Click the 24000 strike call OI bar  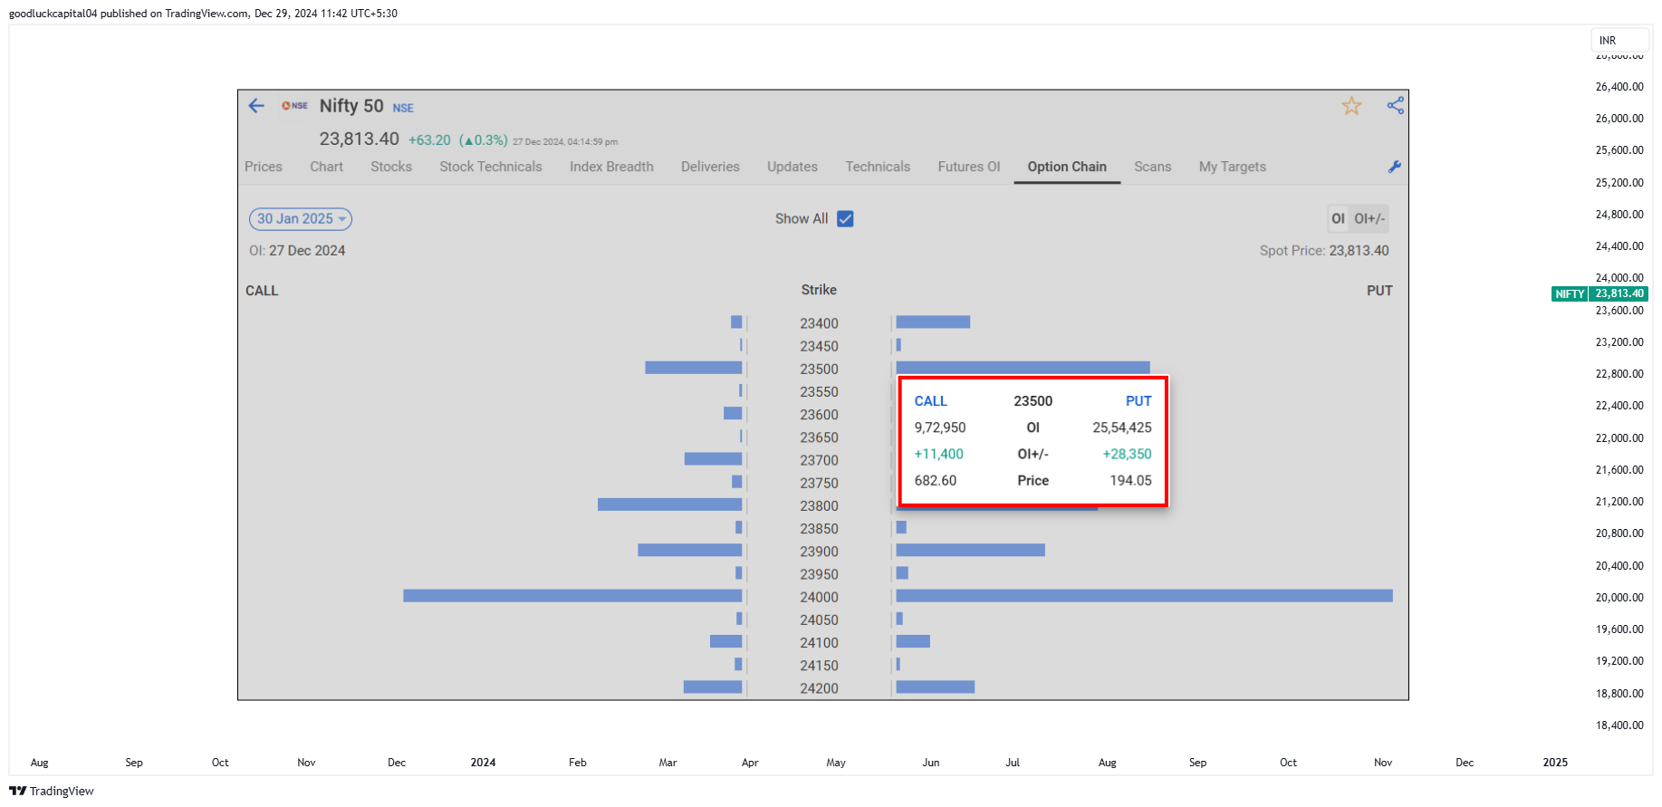pyautogui.click(x=572, y=596)
